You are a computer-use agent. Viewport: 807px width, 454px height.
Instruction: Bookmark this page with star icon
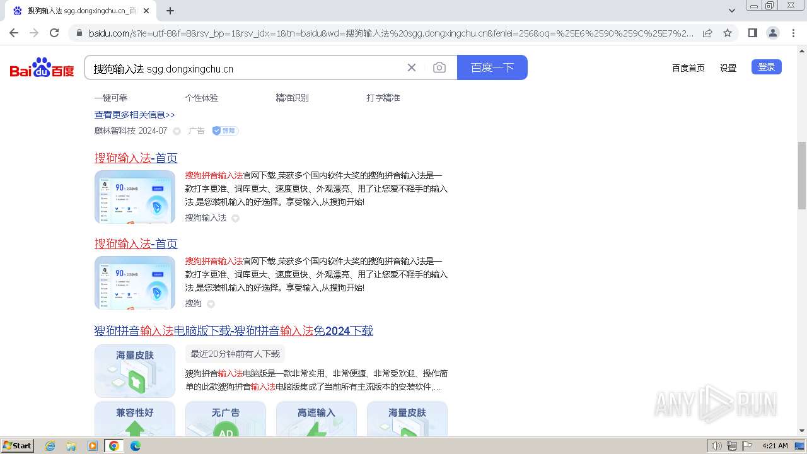pyautogui.click(x=728, y=33)
